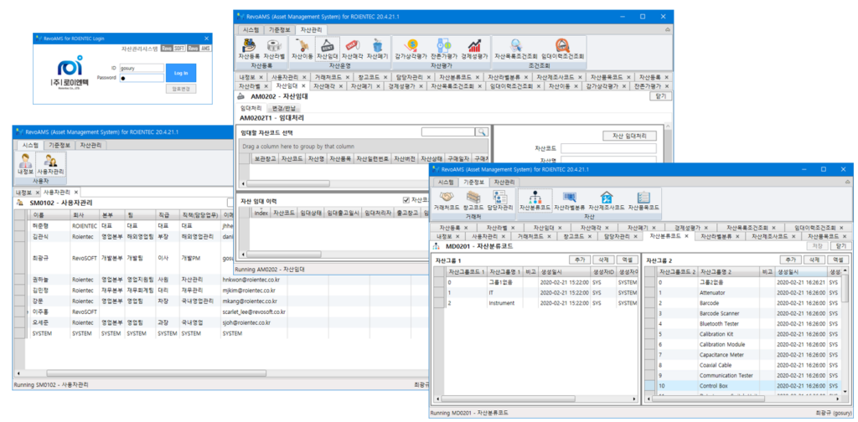Open the 자산목록조건조회 search icon

(x=516, y=49)
